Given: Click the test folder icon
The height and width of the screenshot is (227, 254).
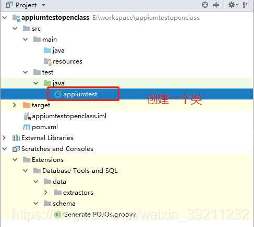Looking at the screenshot, I should pyautogui.click(x=37, y=72).
